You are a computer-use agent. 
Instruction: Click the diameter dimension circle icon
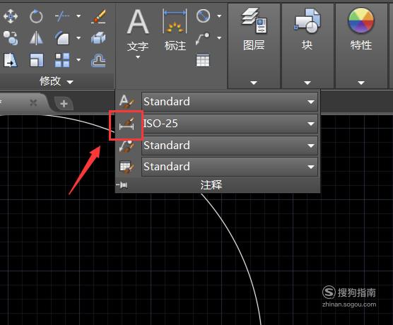pos(203,16)
